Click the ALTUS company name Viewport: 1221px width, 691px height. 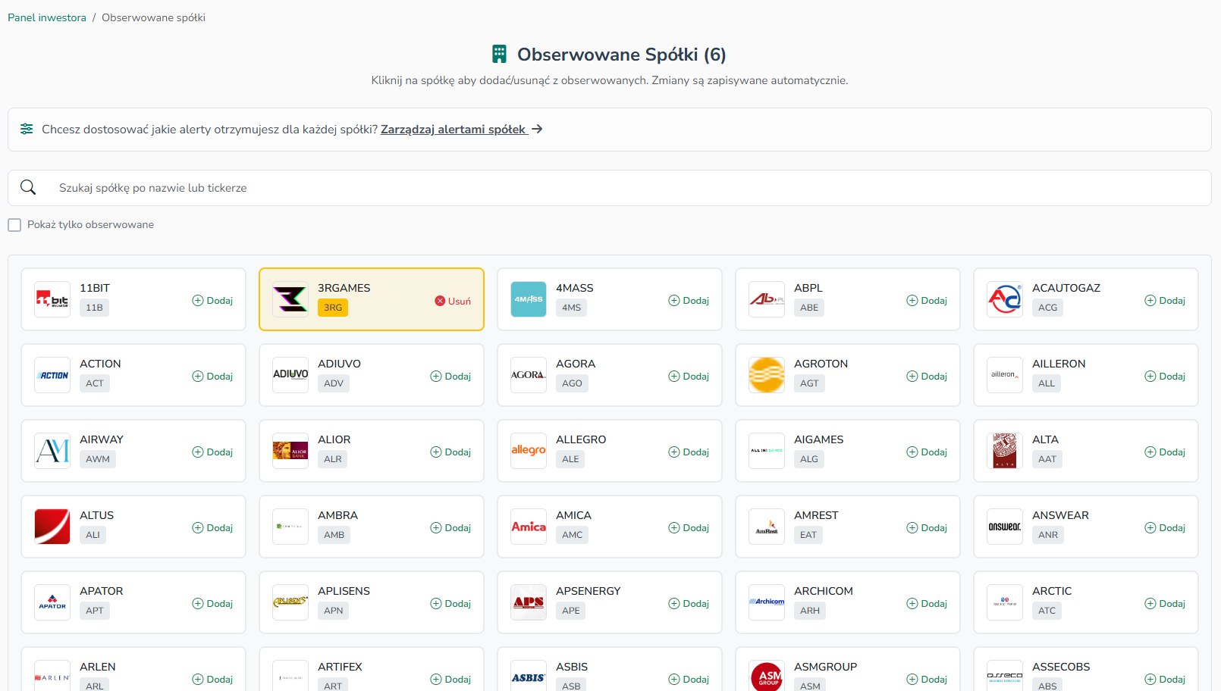click(96, 515)
